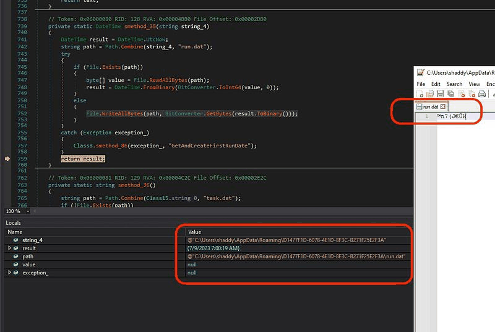Click the Notepad++ title bar file path
The height and width of the screenshot is (332, 495).
[x=460, y=72]
